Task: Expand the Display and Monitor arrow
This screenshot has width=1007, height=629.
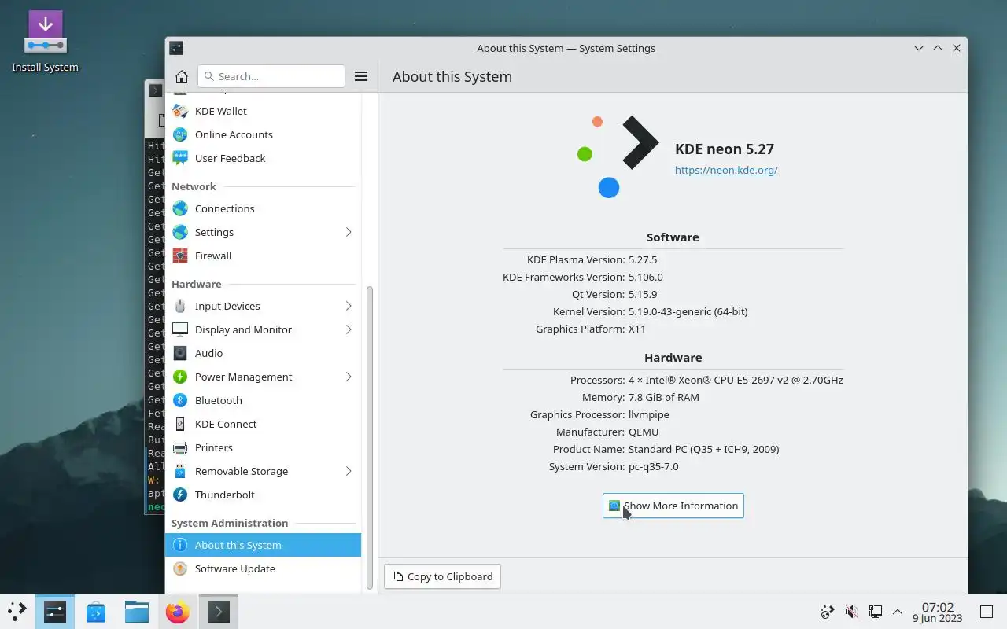Action: [x=348, y=329]
